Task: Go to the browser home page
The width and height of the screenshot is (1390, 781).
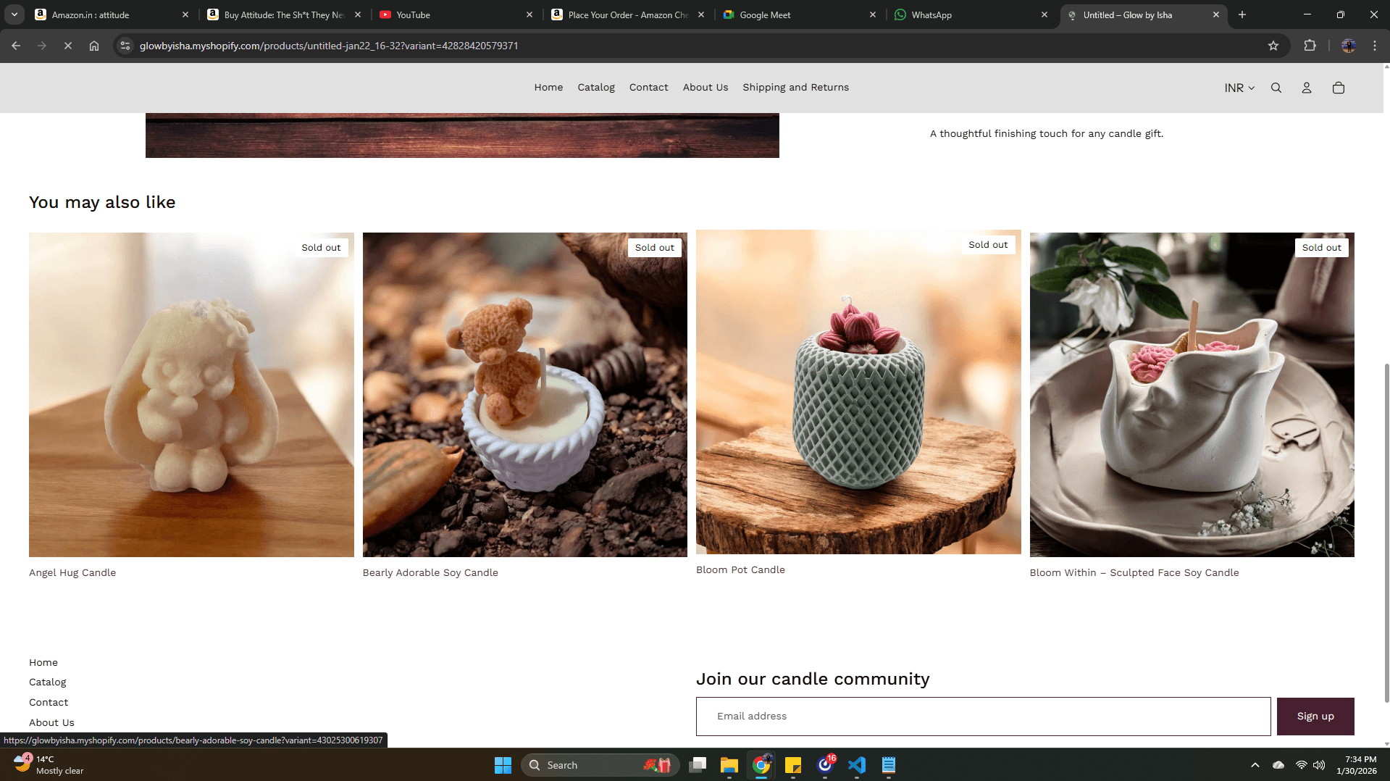Action: (x=94, y=46)
